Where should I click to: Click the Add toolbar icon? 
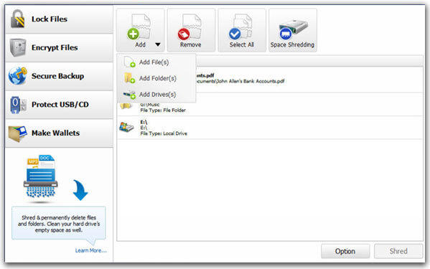(x=139, y=27)
